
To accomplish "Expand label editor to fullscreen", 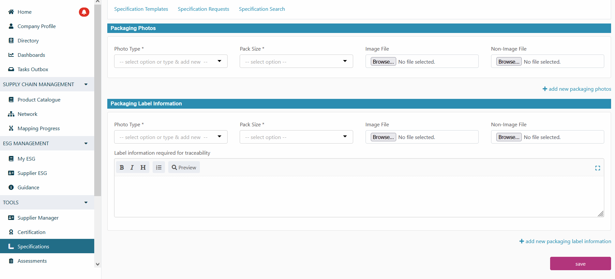I will pos(597,168).
